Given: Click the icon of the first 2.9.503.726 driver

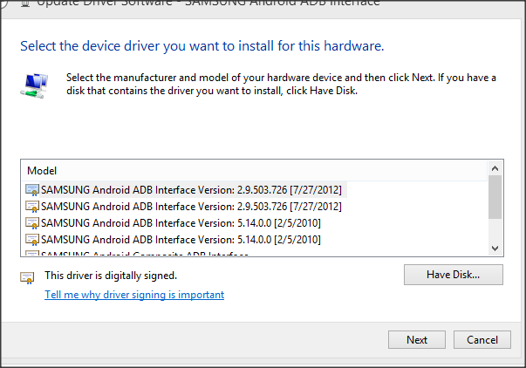Looking at the screenshot, I should coord(32,189).
